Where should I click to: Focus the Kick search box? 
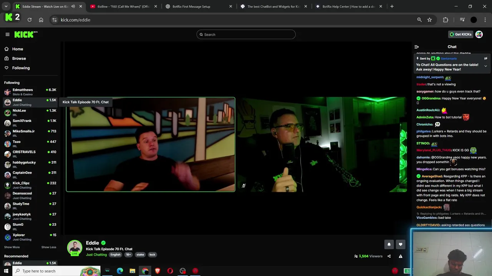[246, 34]
